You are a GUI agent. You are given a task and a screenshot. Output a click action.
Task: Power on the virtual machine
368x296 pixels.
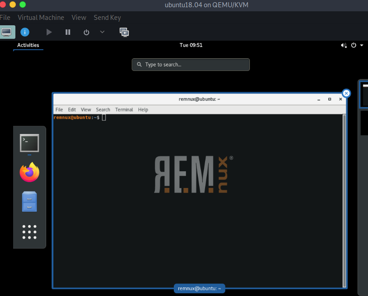click(49, 32)
